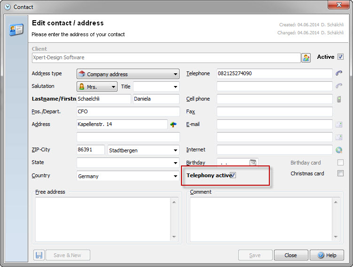This screenshot has height=267, width=353.
Task: Click the Free address text area
Action: click(x=103, y=219)
